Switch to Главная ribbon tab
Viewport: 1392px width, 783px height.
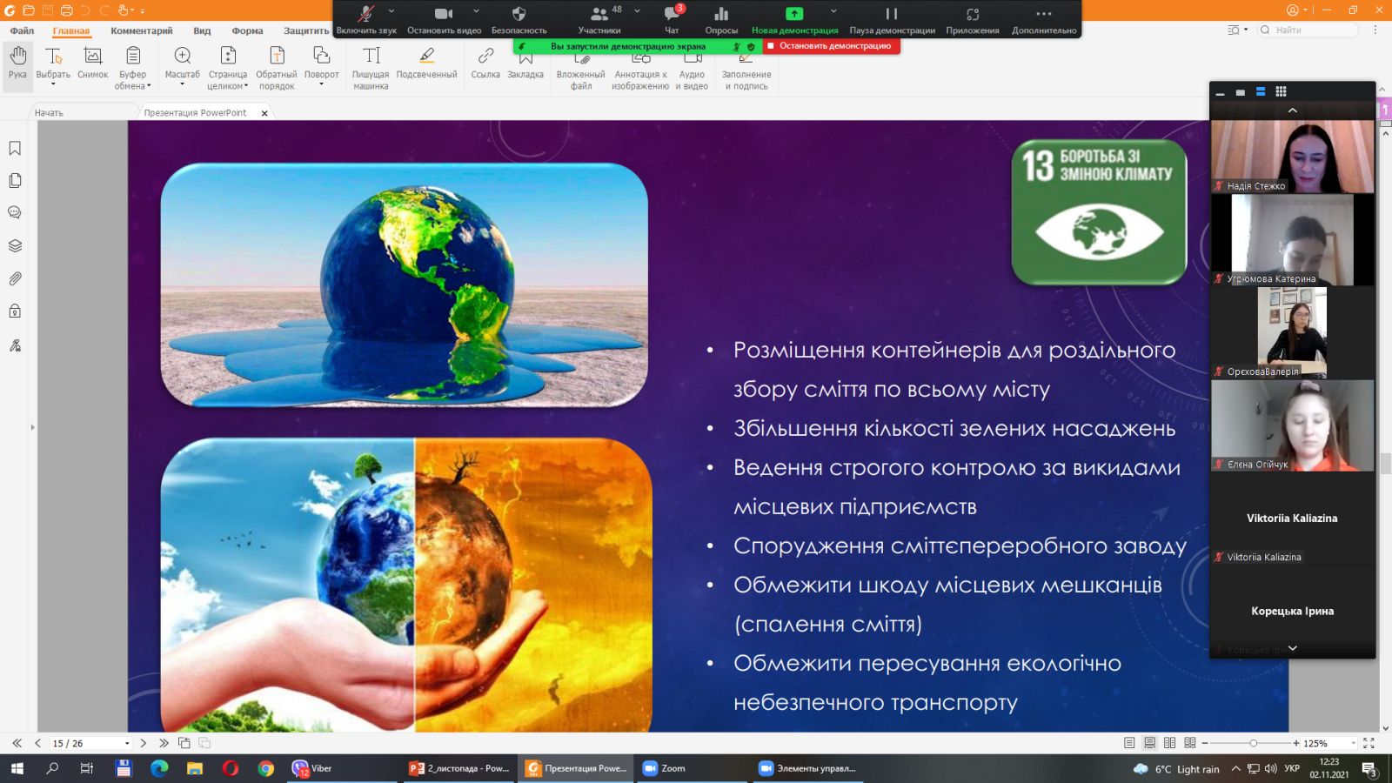point(70,30)
